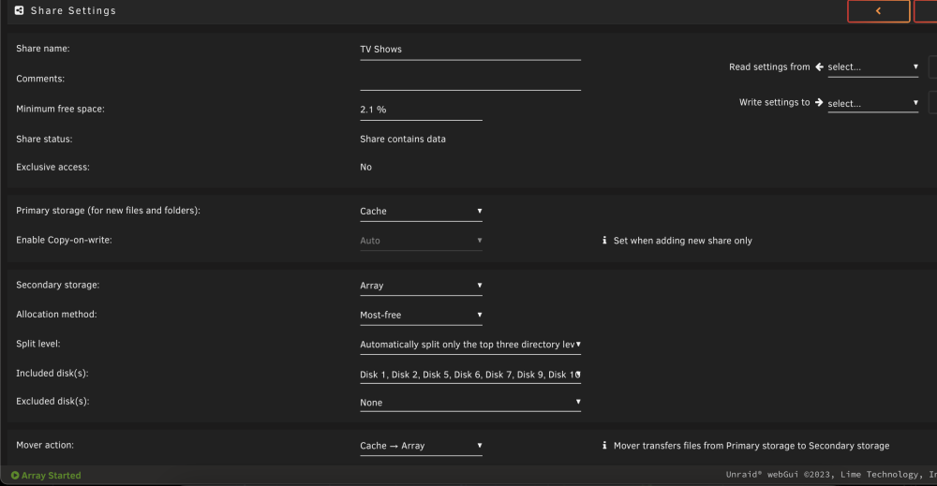Click the green Array Started status icon
The height and width of the screenshot is (486, 937).
click(15, 476)
